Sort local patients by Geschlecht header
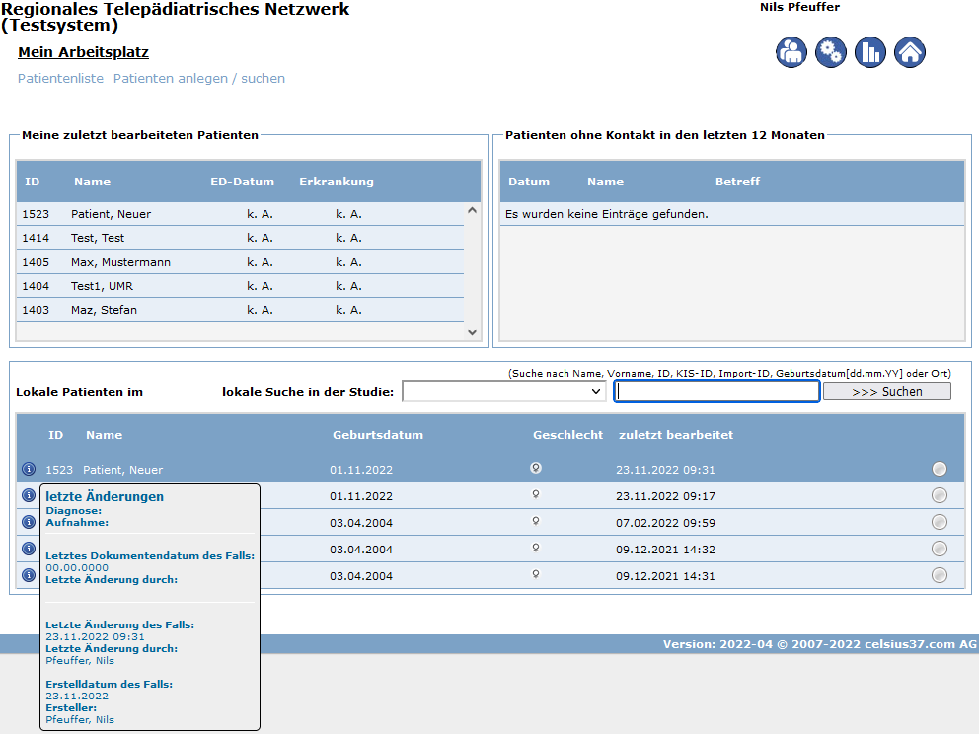Screen dimensions: 979x734 click(567, 435)
